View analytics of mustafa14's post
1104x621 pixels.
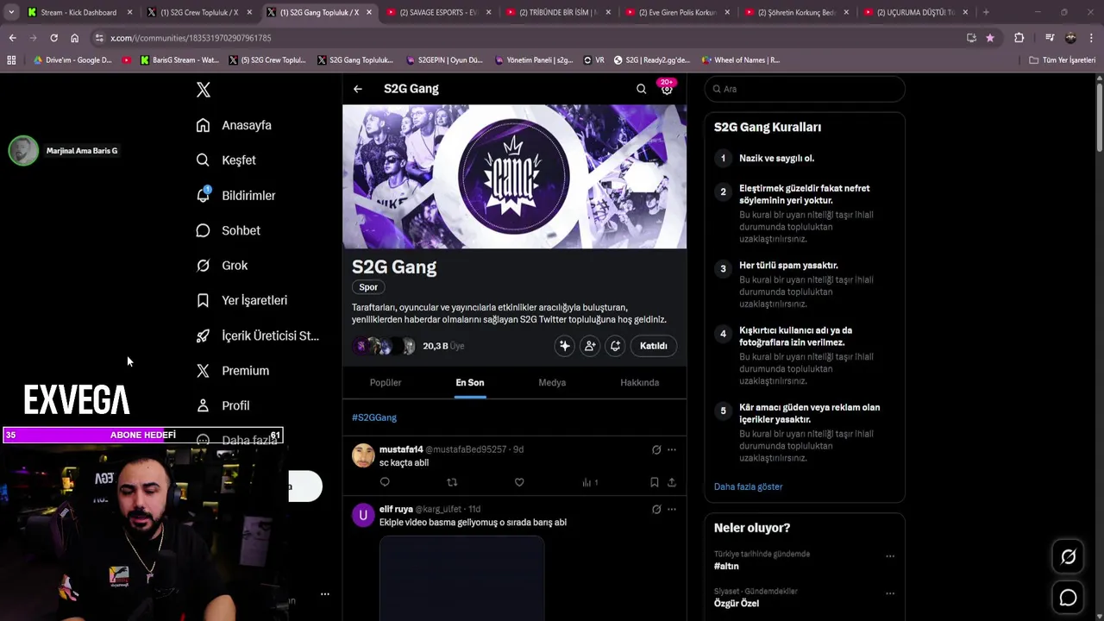(590, 482)
